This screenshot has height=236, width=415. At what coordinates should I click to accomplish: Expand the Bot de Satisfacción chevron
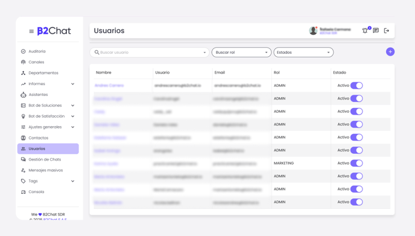[73, 116]
